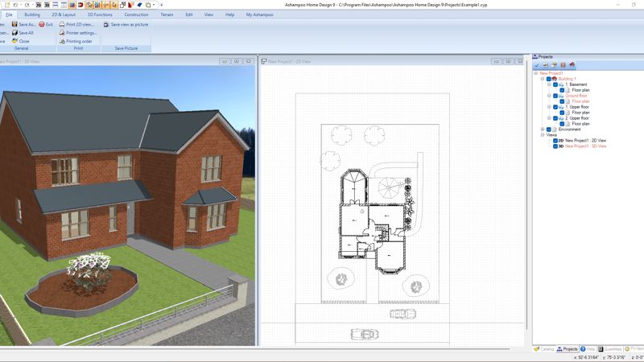Switch to the Quantities panel tab
This screenshot has width=644, height=362.
point(610,349)
